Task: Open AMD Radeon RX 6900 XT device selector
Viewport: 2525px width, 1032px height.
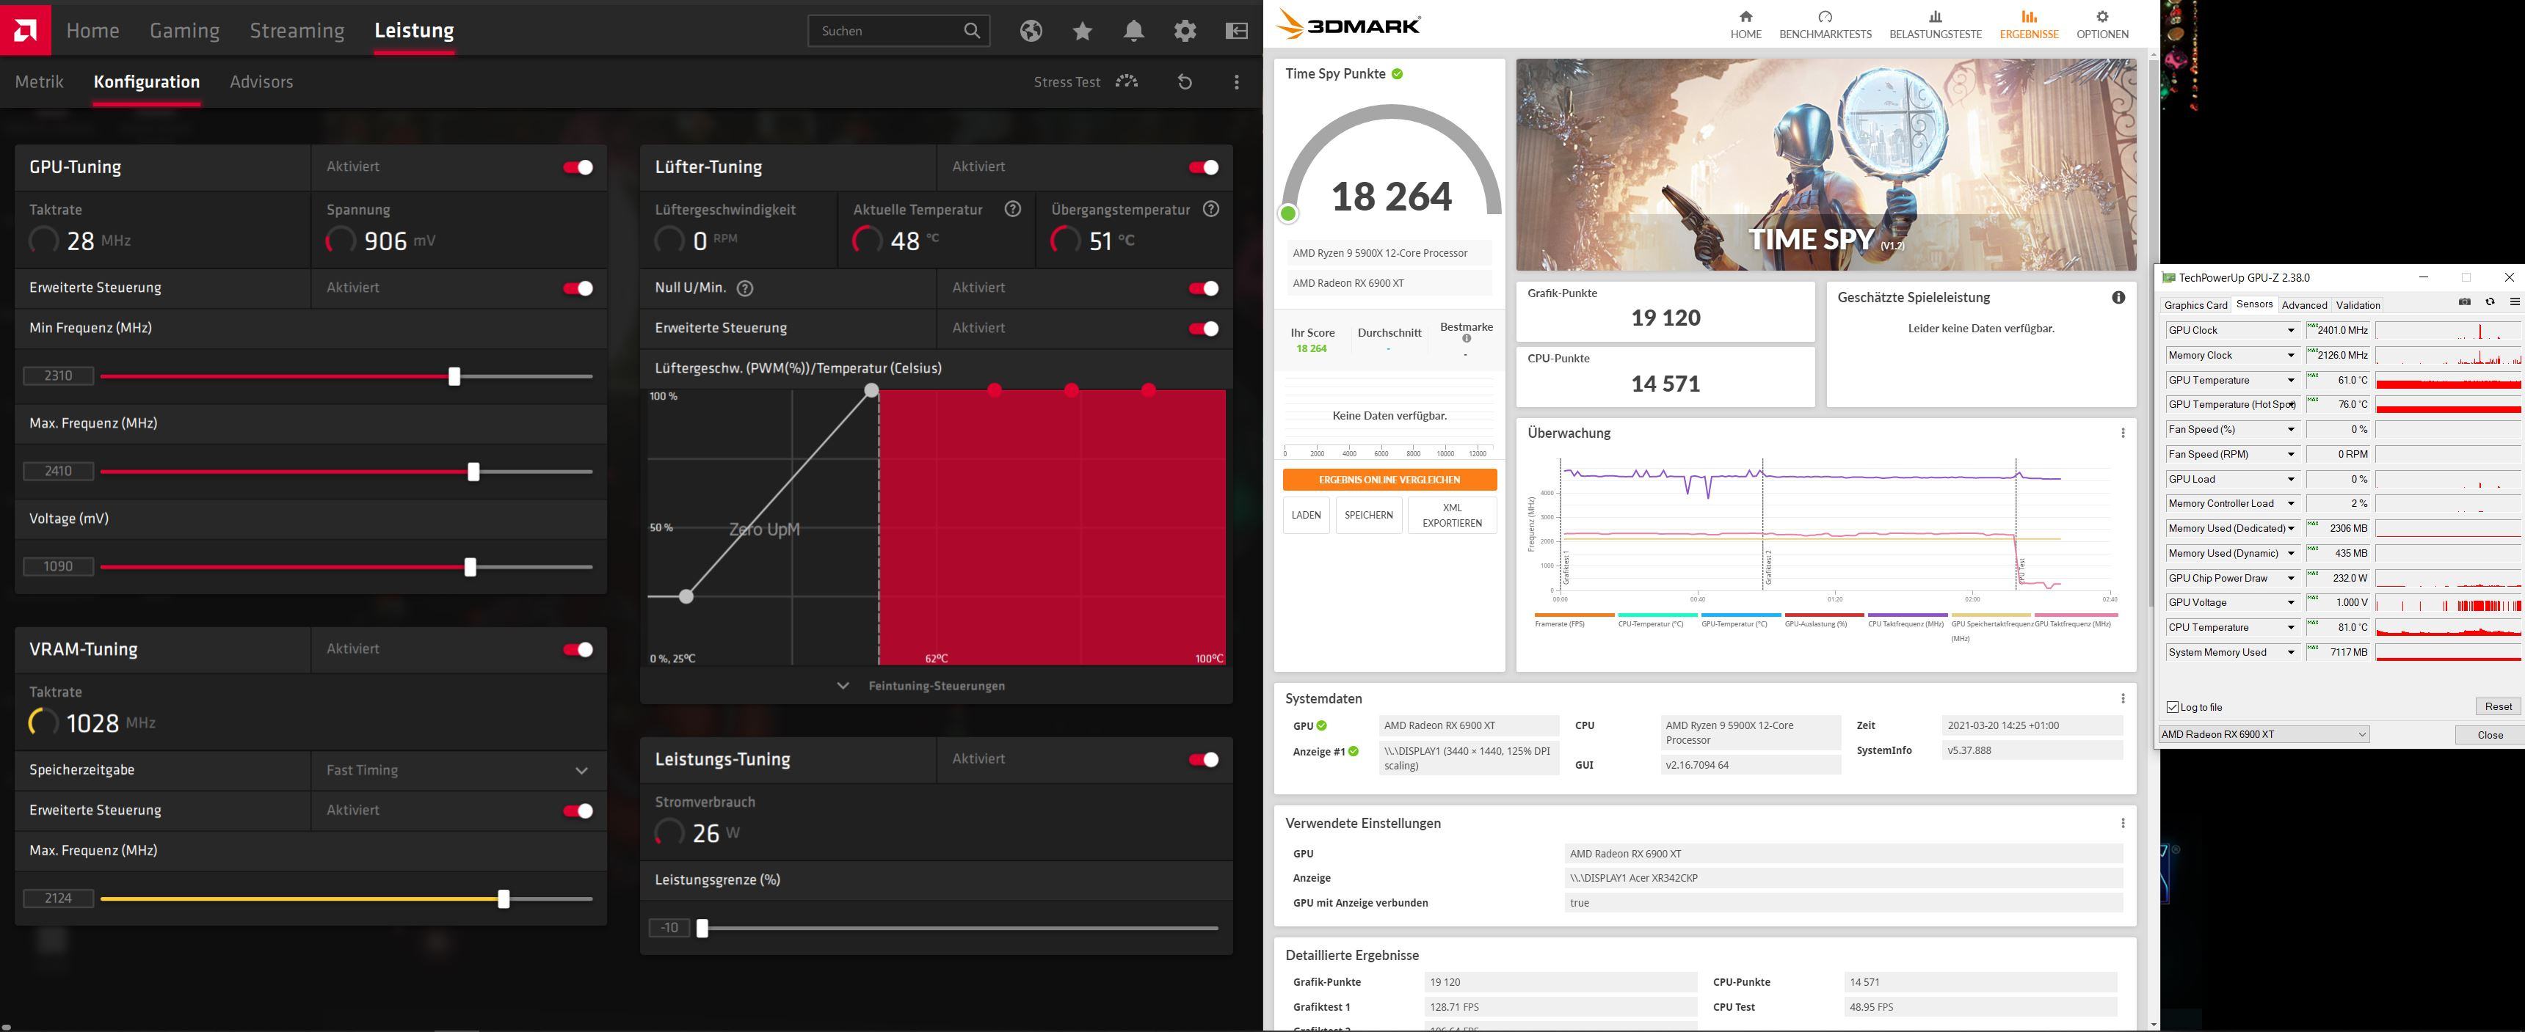Action: pos(2264,734)
